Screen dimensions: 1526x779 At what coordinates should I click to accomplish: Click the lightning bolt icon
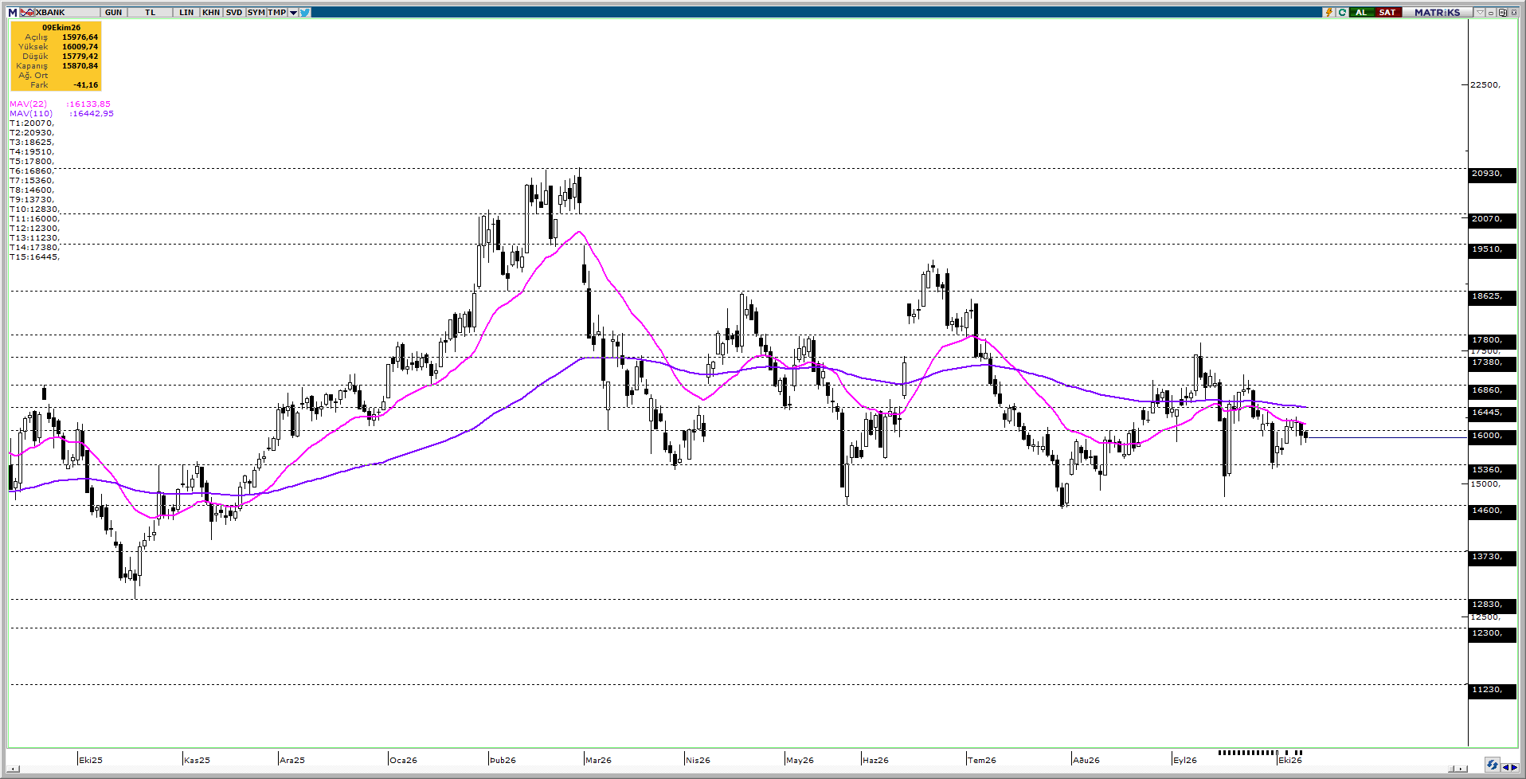tap(1329, 12)
